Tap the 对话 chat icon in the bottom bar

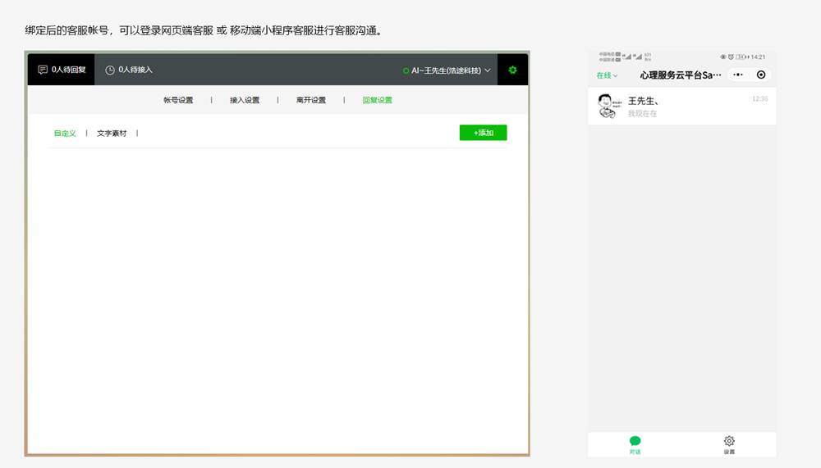pyautogui.click(x=635, y=444)
